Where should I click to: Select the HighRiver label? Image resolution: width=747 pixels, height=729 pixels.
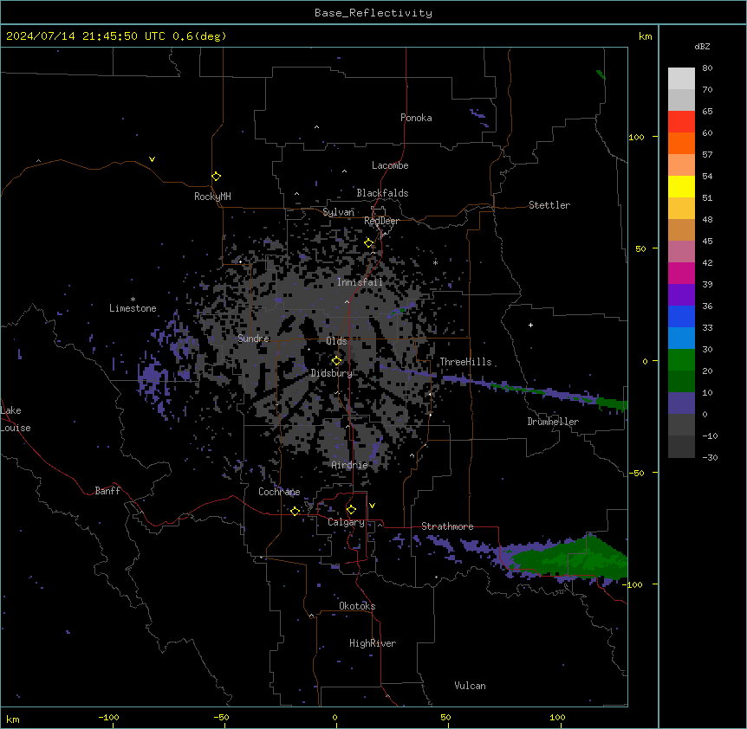click(373, 643)
